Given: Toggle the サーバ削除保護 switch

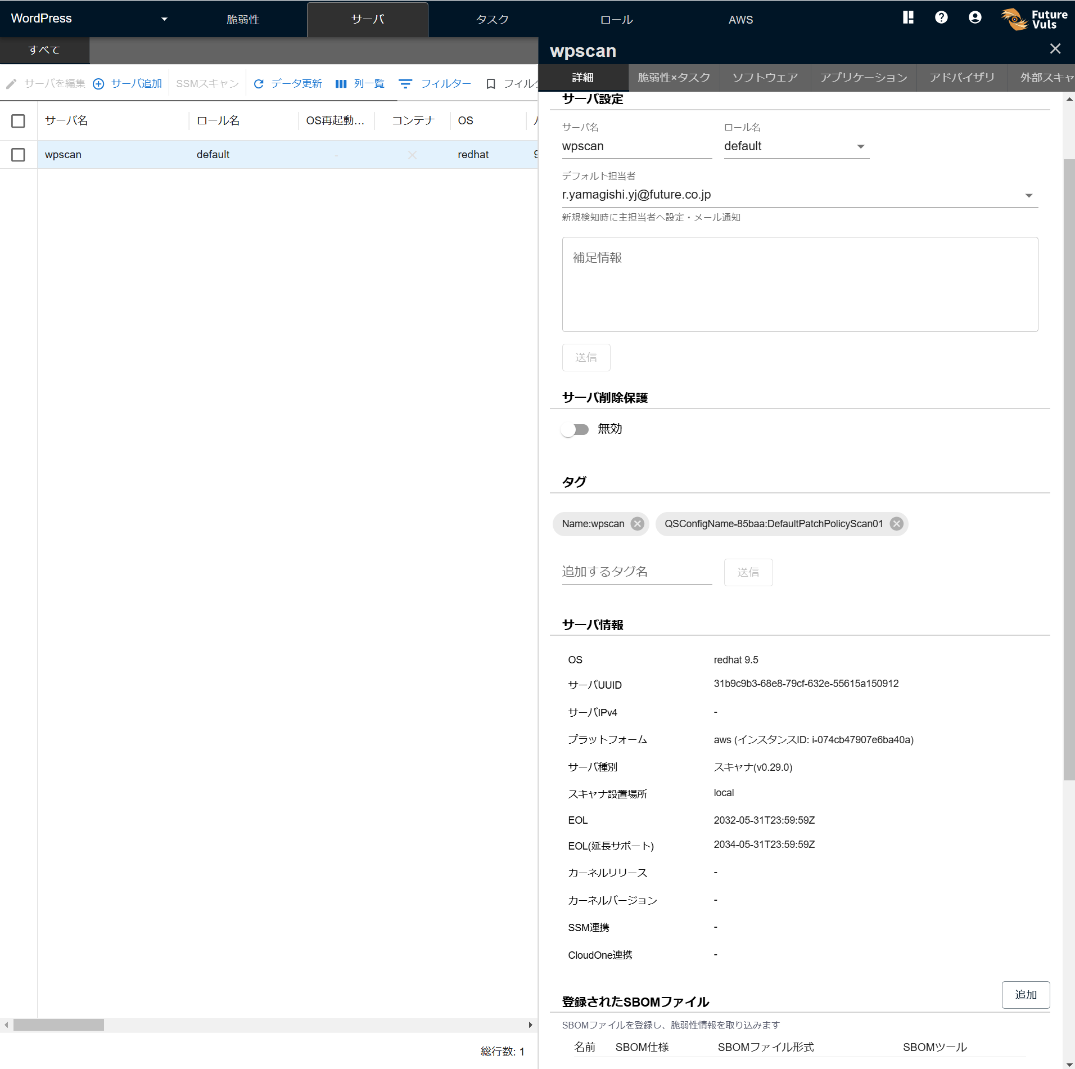Looking at the screenshot, I should tap(575, 429).
